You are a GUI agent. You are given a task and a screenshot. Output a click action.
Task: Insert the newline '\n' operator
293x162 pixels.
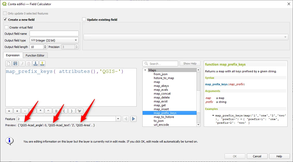pyautogui.click(x=80, y=111)
